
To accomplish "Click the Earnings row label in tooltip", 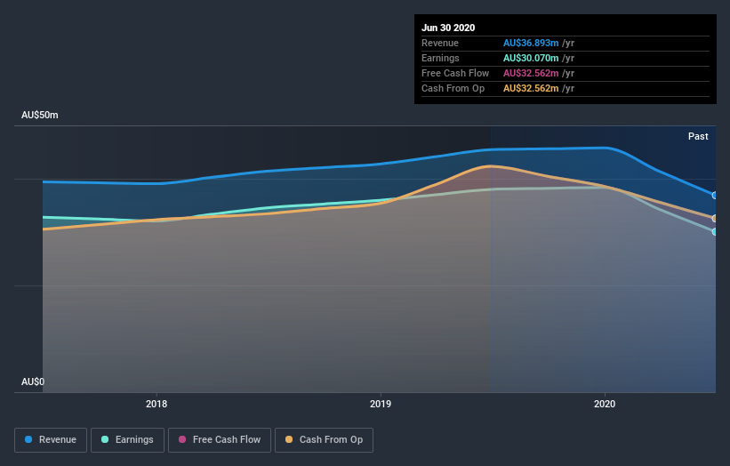I will coord(440,58).
